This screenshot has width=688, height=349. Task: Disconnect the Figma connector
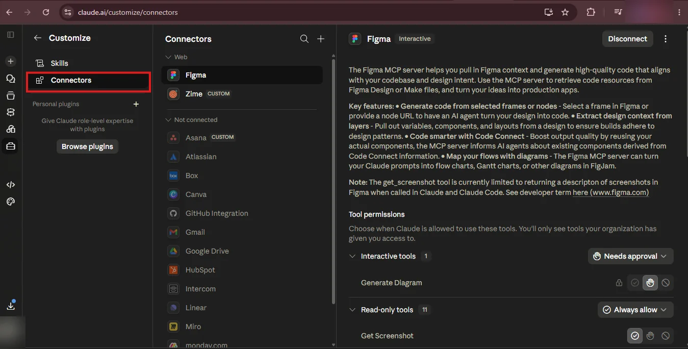click(627, 39)
